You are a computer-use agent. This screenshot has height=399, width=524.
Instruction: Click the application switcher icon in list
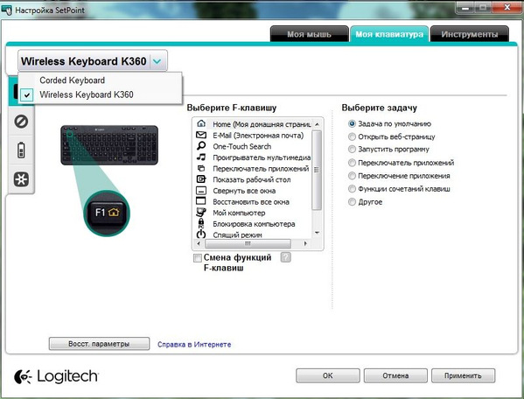[x=201, y=168]
